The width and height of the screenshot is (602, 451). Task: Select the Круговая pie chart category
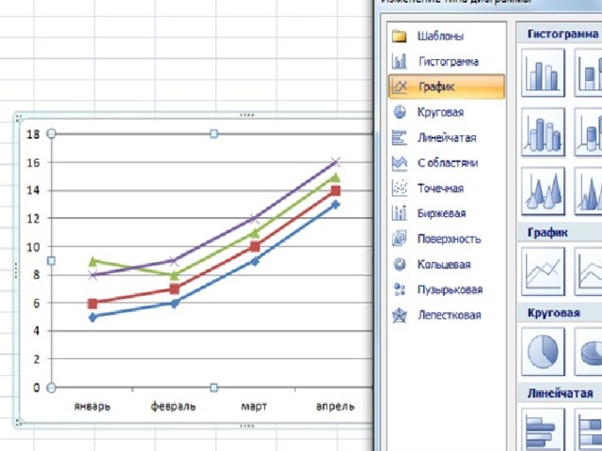(x=439, y=112)
